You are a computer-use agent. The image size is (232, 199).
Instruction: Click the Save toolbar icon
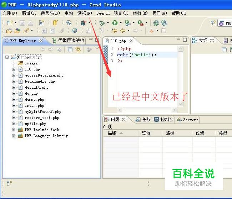tap(22, 23)
